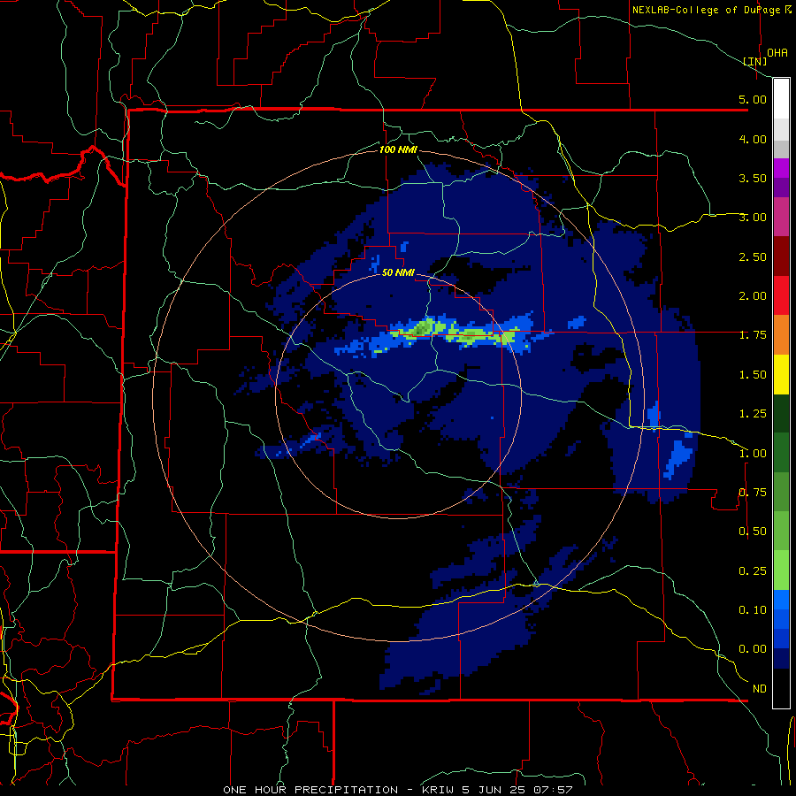The height and width of the screenshot is (796, 796).
Task: Select the 100 NMI range ring label
Action: [398, 149]
